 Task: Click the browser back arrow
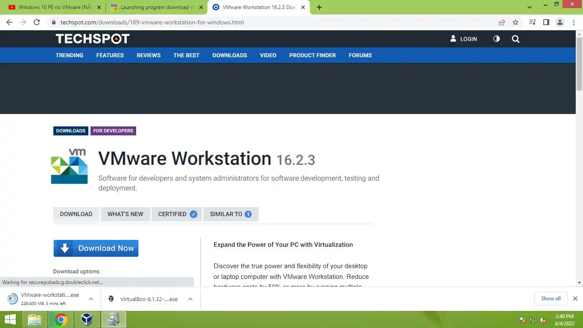point(9,22)
